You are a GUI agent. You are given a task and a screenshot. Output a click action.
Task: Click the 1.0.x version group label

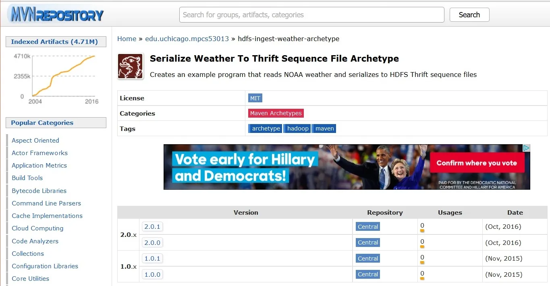coord(129,266)
